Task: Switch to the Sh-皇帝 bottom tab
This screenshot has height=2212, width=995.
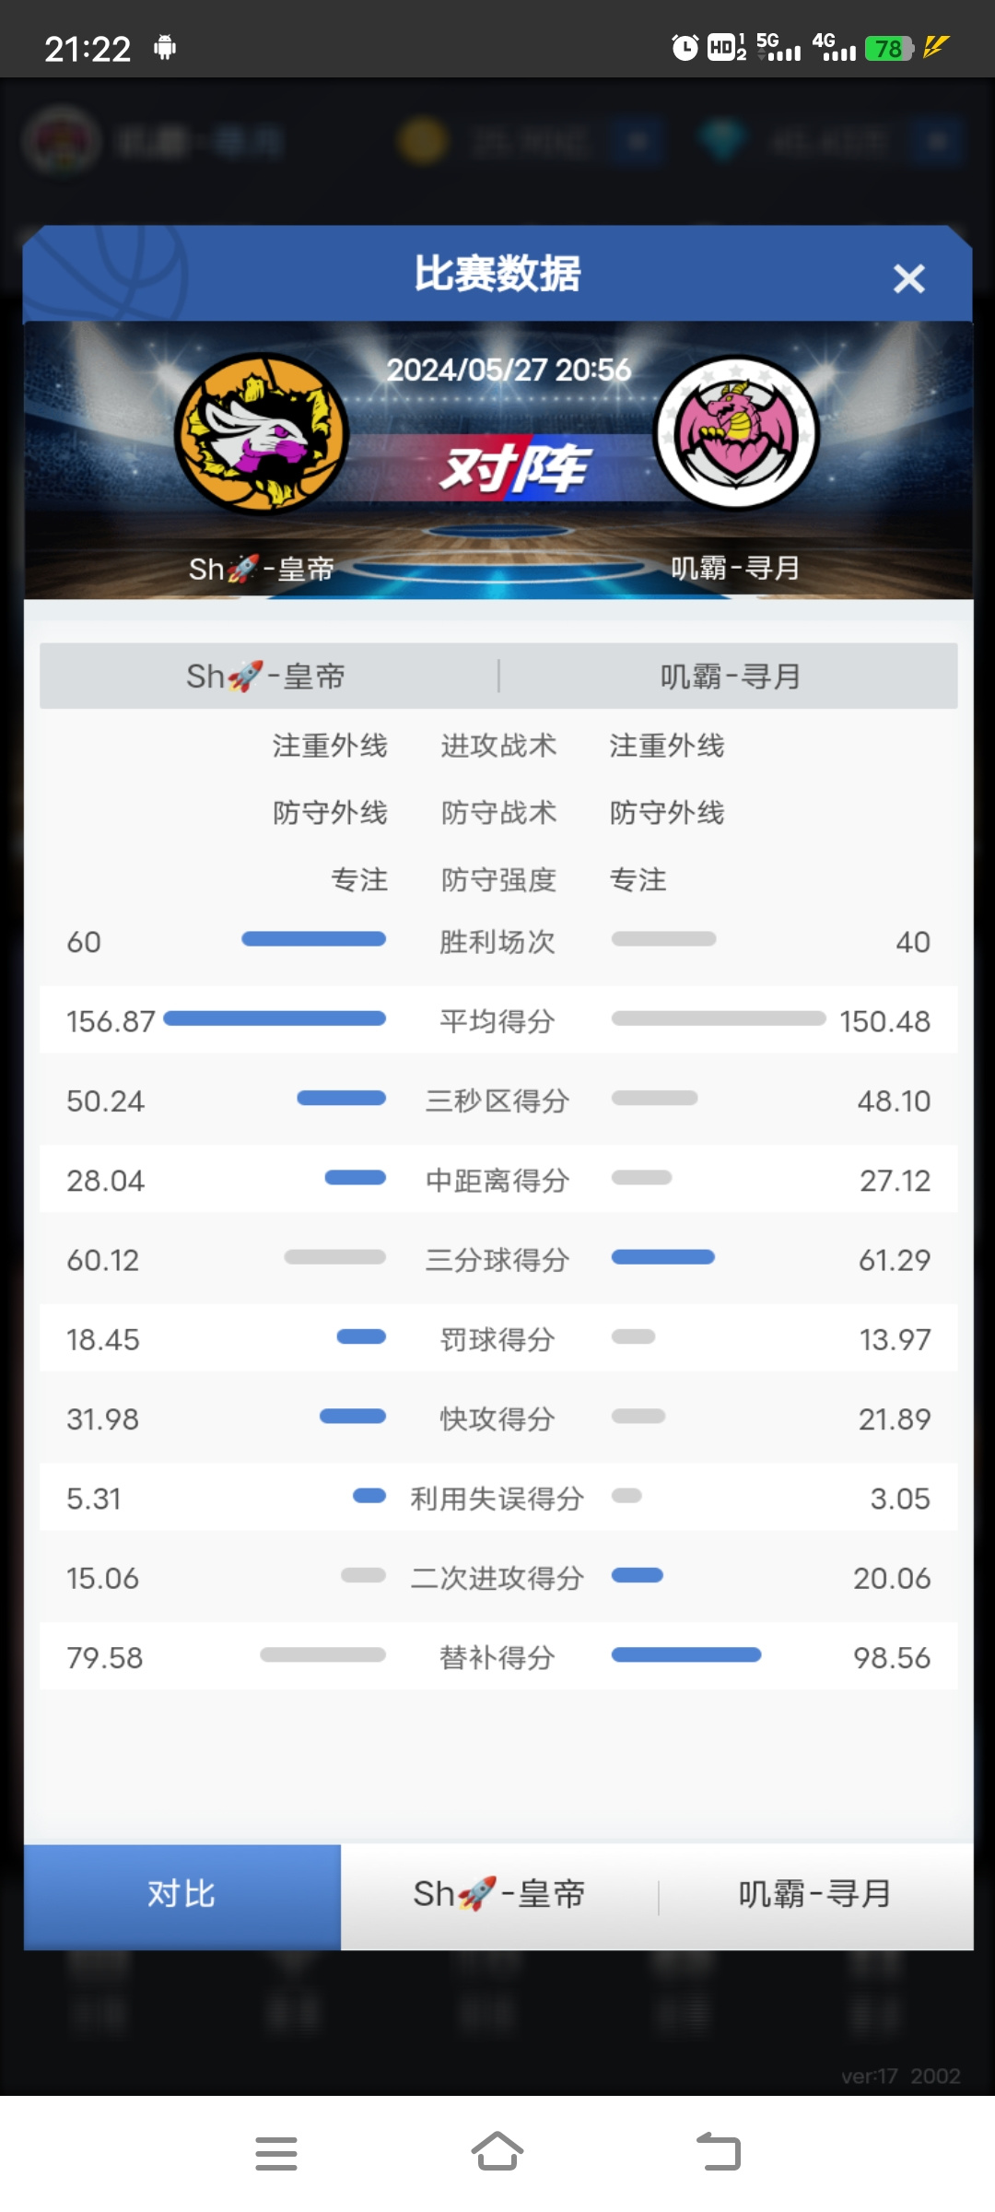Action: [499, 1895]
